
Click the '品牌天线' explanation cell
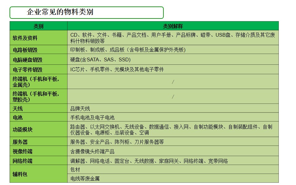pyautogui.click(x=173, y=108)
